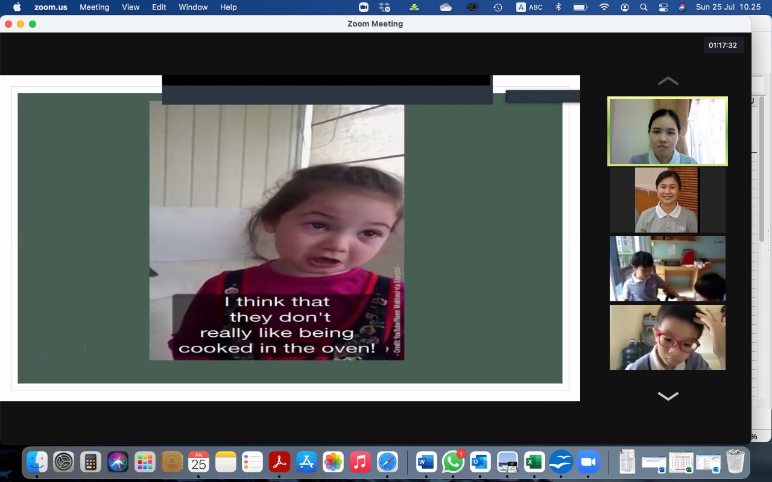772x482 pixels.
Task: Open Safari from the Dock
Action: click(388, 462)
